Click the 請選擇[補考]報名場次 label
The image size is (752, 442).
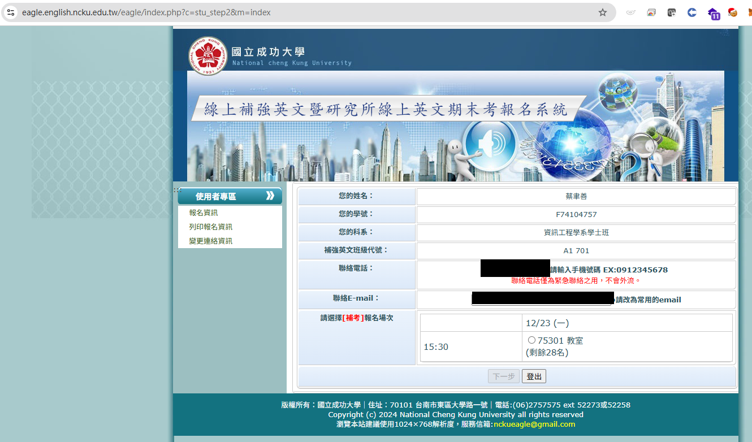pos(357,318)
